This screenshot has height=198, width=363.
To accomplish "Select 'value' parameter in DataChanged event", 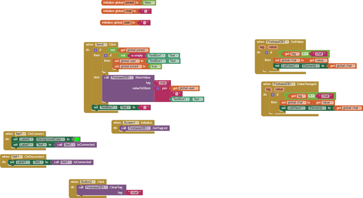I will 279,89.
